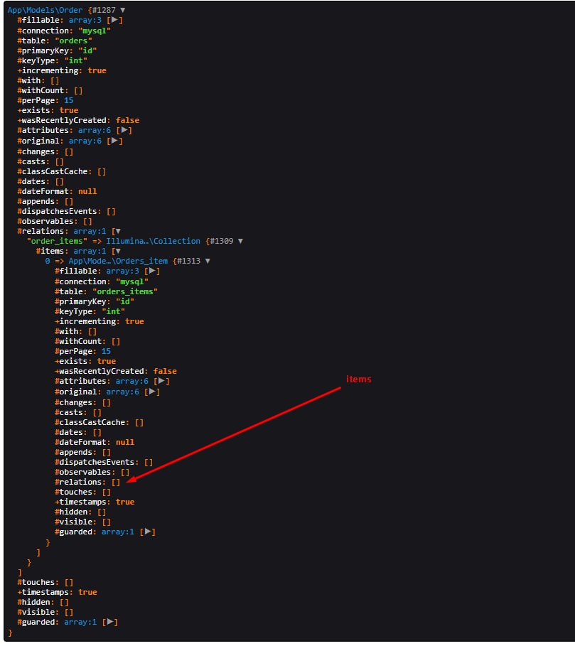The height and width of the screenshot is (646, 575).
Task: Click the App\Mode…\Orders_item class name
Action: point(118,261)
